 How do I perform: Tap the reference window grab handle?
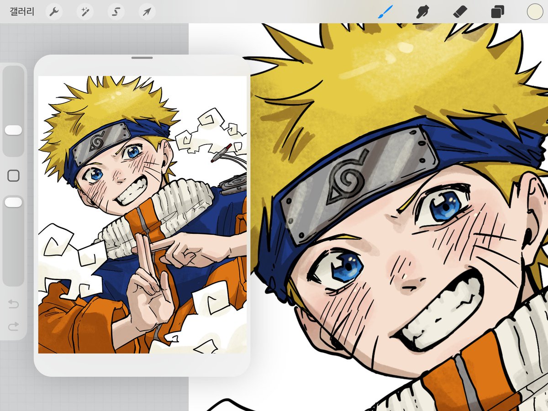pyautogui.click(x=142, y=58)
